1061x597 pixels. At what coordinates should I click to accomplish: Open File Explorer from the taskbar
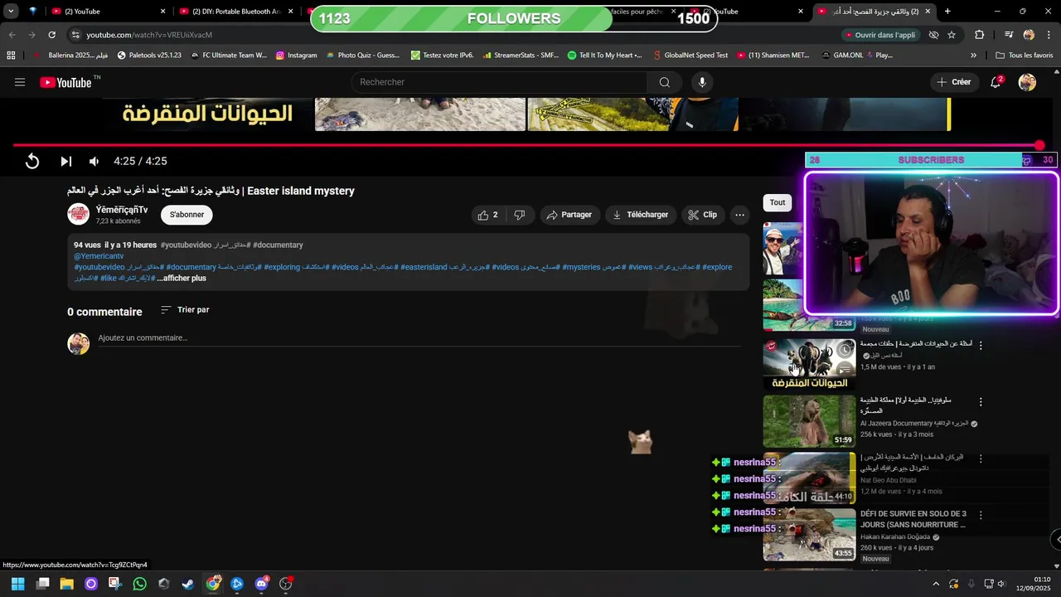[67, 584]
